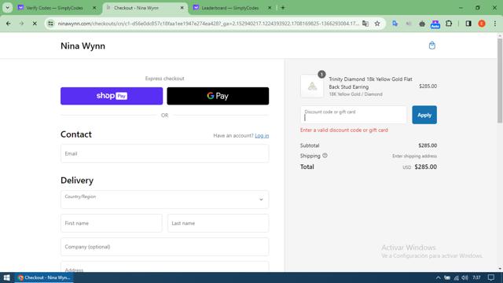Open the taskbar volume icon

click(464, 277)
